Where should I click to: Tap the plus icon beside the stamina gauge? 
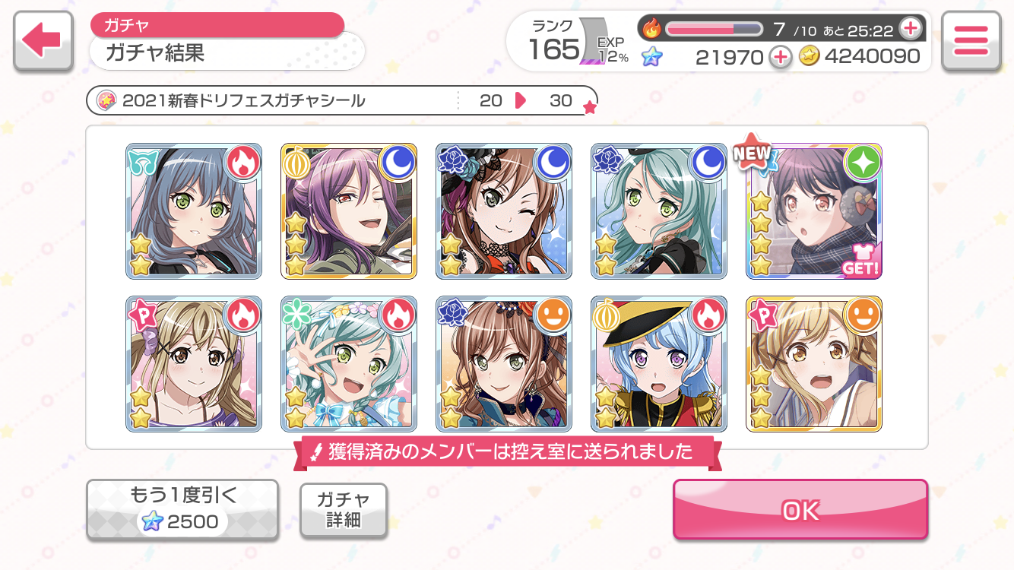[910, 29]
